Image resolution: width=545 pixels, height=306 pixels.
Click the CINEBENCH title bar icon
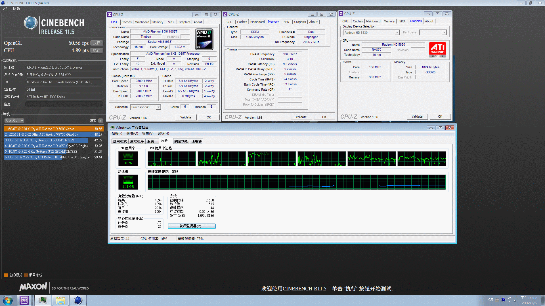[3, 3]
